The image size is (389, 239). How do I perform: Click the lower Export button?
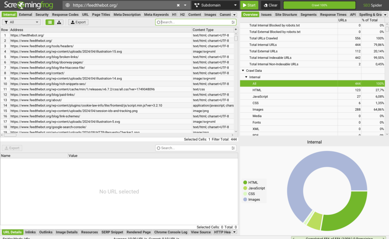click(x=12, y=148)
